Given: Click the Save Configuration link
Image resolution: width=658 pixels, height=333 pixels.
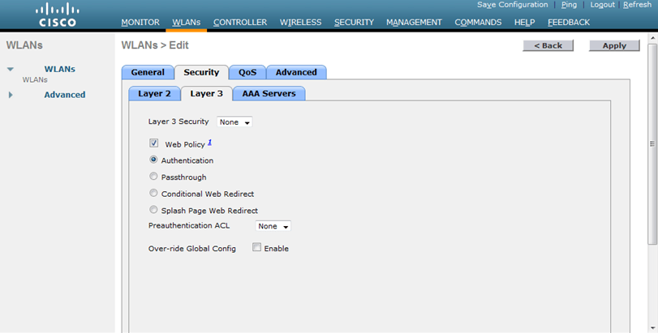Looking at the screenshot, I should click(x=512, y=5).
